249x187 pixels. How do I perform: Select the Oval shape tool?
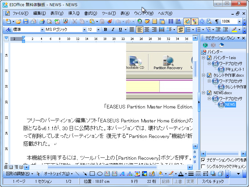(x=100, y=174)
